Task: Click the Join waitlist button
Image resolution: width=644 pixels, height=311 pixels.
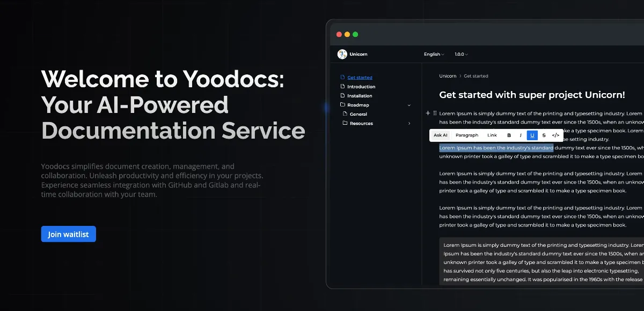Action: tap(68, 234)
